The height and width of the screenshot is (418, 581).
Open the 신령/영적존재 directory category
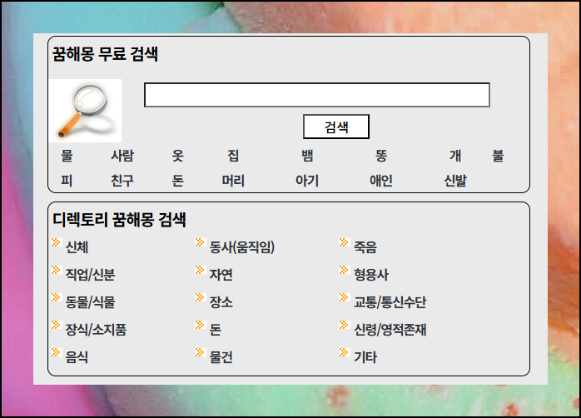(x=390, y=330)
